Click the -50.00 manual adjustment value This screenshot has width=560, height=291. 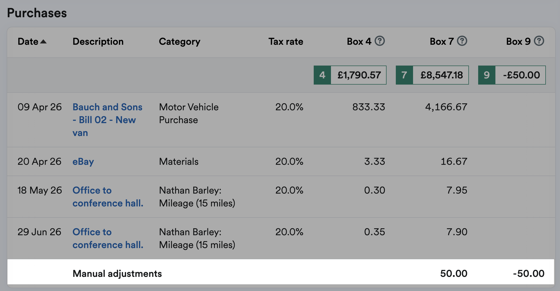529,274
